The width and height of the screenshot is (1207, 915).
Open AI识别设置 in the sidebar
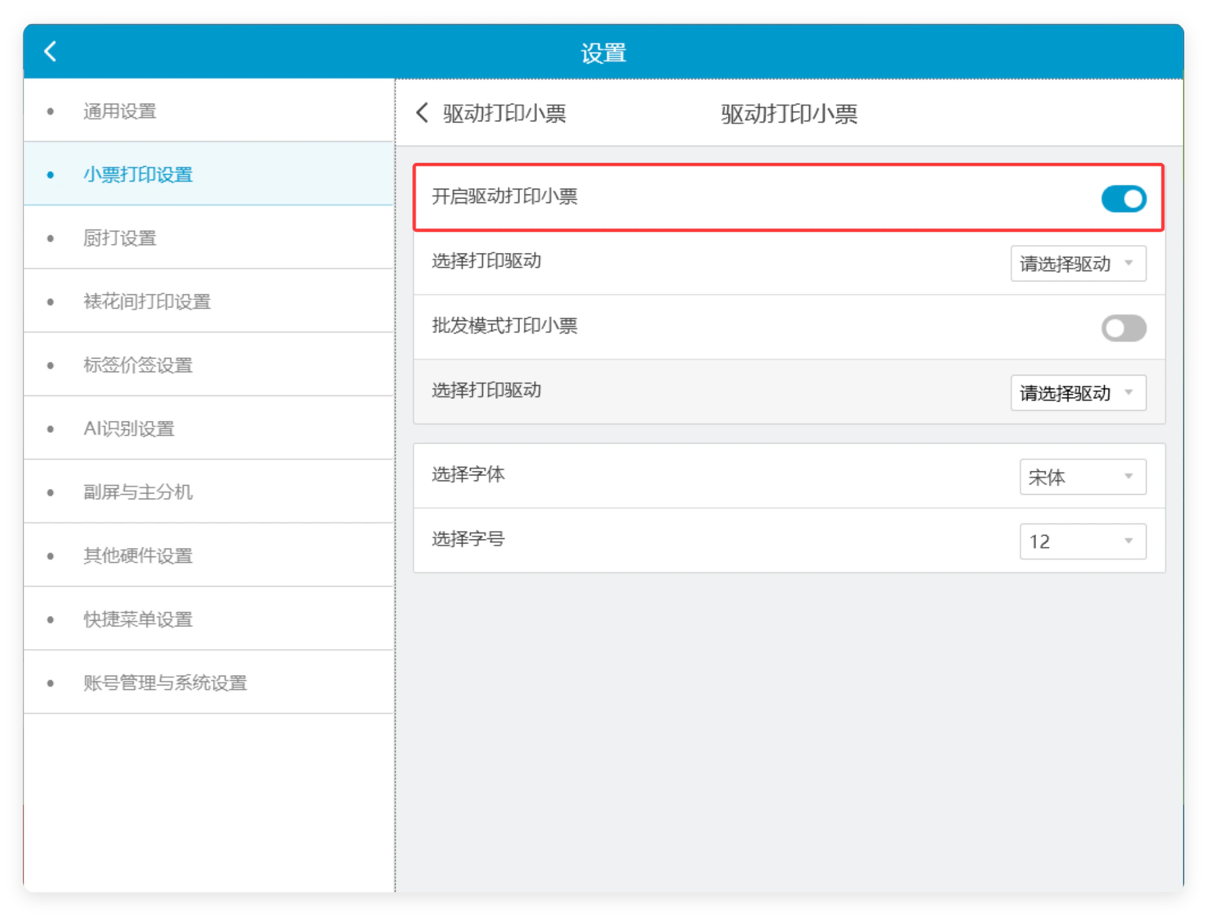(209, 428)
